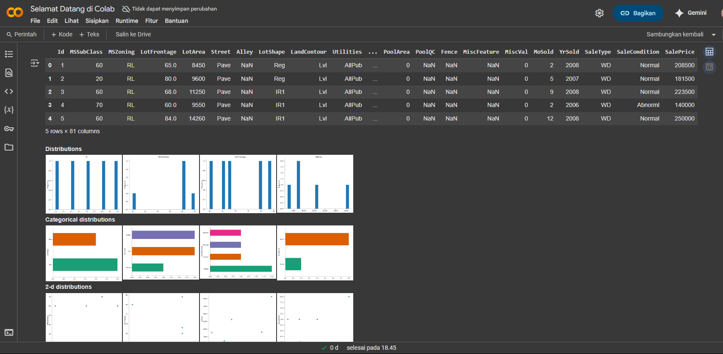Open the third 2-d scatter plot thumbnail

[x=238, y=317]
